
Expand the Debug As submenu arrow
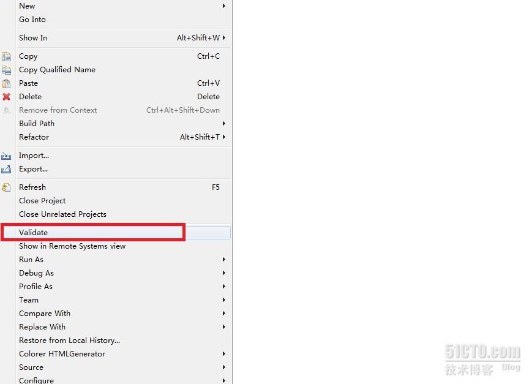point(223,273)
